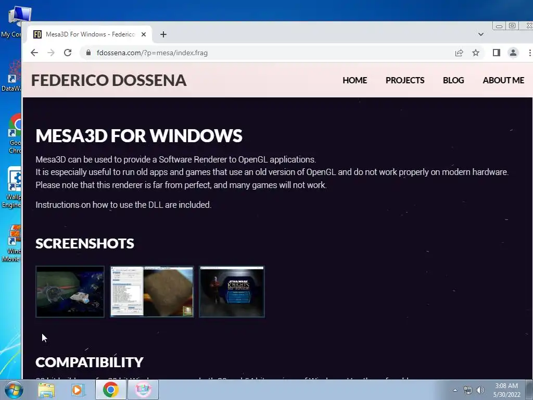Viewport: 533px width, 400px height.
Task: Share this page using the share icon
Action: click(459, 53)
